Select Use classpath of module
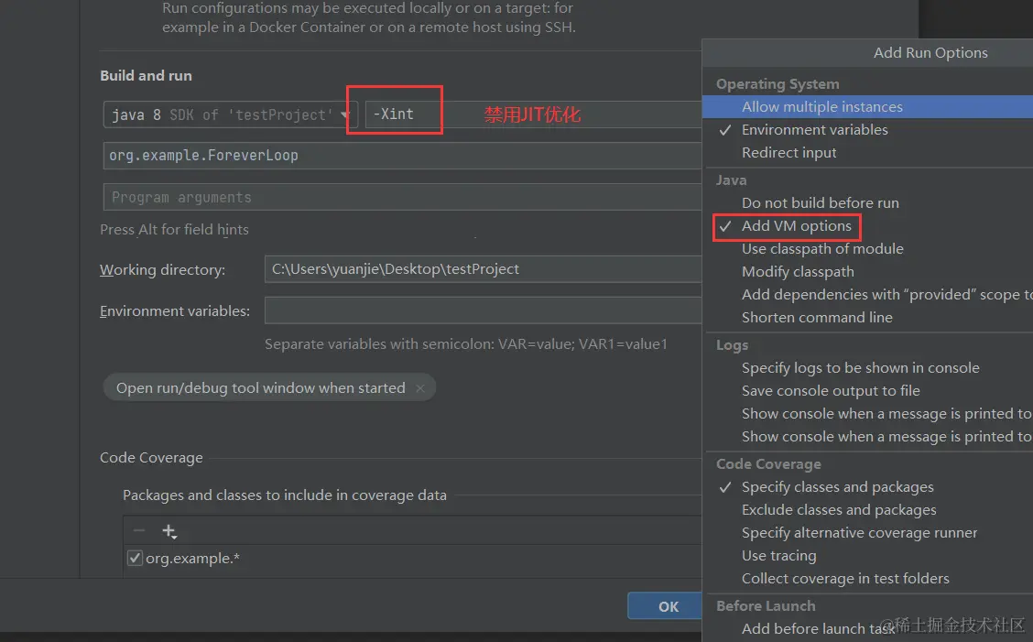The image size is (1033, 642). coord(867,249)
